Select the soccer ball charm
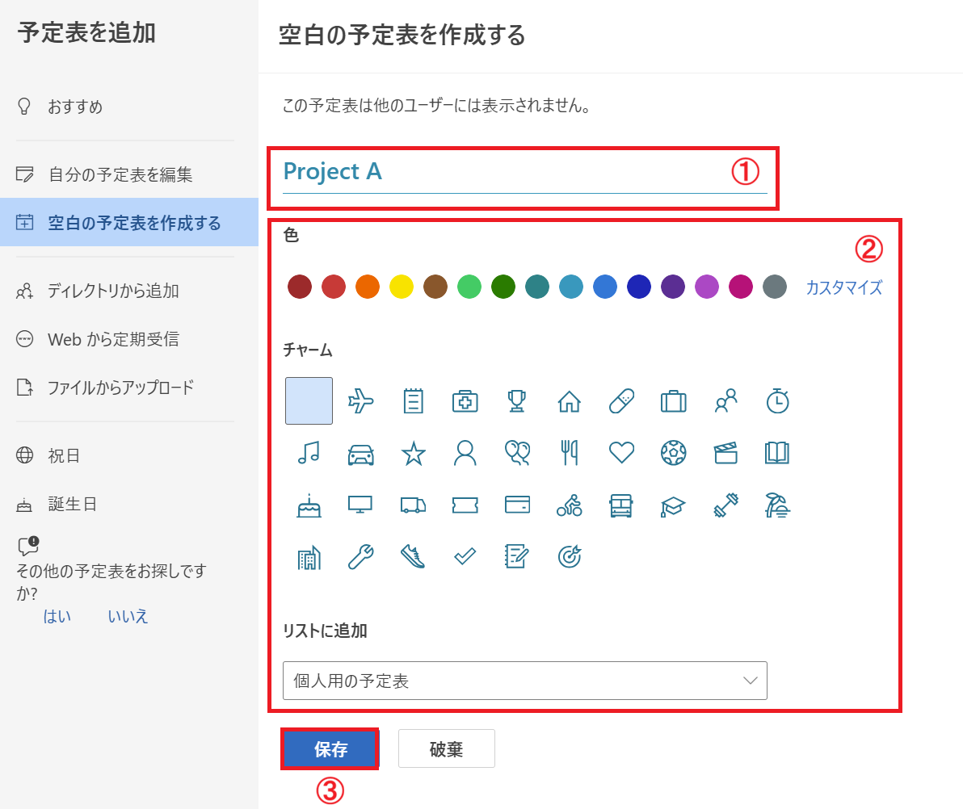Image resolution: width=963 pixels, height=809 pixels. click(x=674, y=453)
